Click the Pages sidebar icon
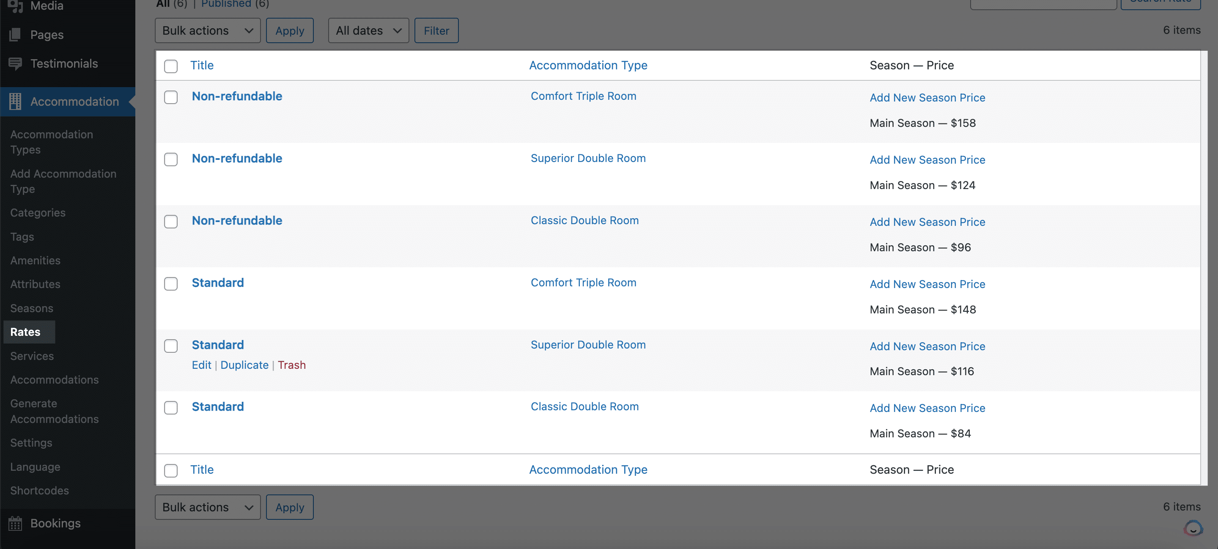The image size is (1218, 549). coord(15,35)
